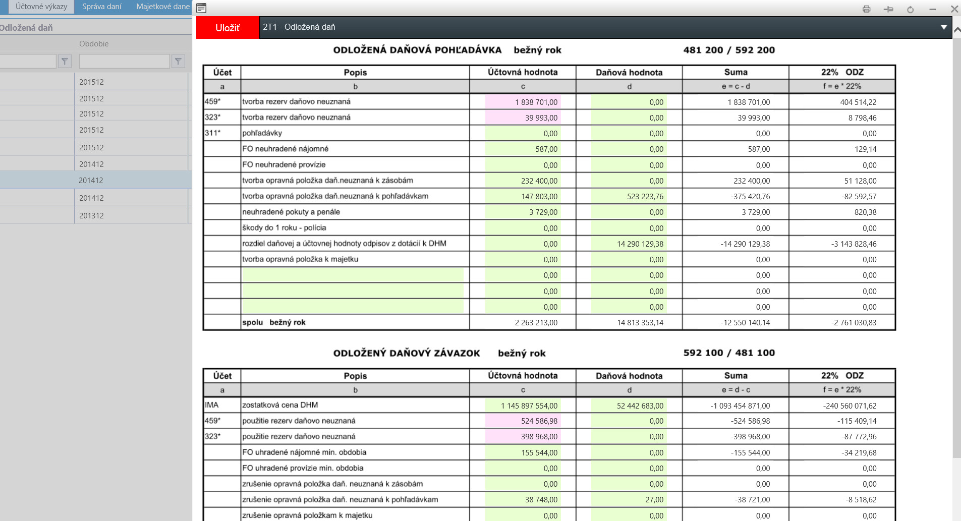Click the Obdobie filter input field
Image resolution: width=961 pixels, height=521 pixels.
[x=124, y=62]
